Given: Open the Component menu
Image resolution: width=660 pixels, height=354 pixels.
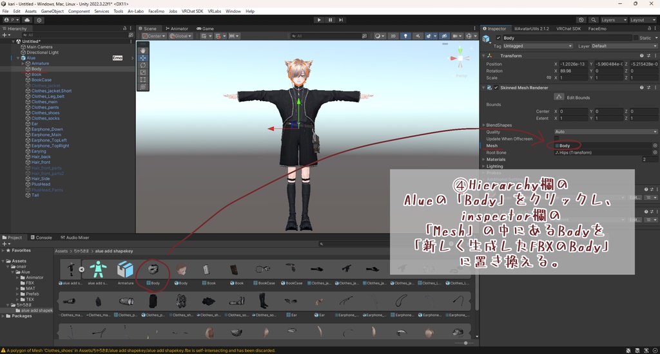Looking at the screenshot, I should [x=79, y=12].
